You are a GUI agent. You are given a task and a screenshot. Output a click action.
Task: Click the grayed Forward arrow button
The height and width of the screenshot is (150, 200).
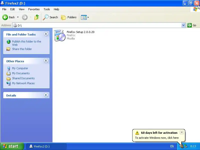point(25,17)
